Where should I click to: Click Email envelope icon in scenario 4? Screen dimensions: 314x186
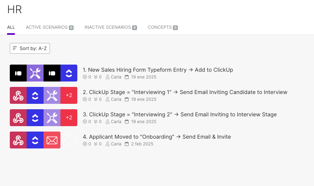(x=52, y=140)
